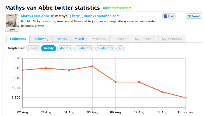Click the Twitter Tweet button

194,16
